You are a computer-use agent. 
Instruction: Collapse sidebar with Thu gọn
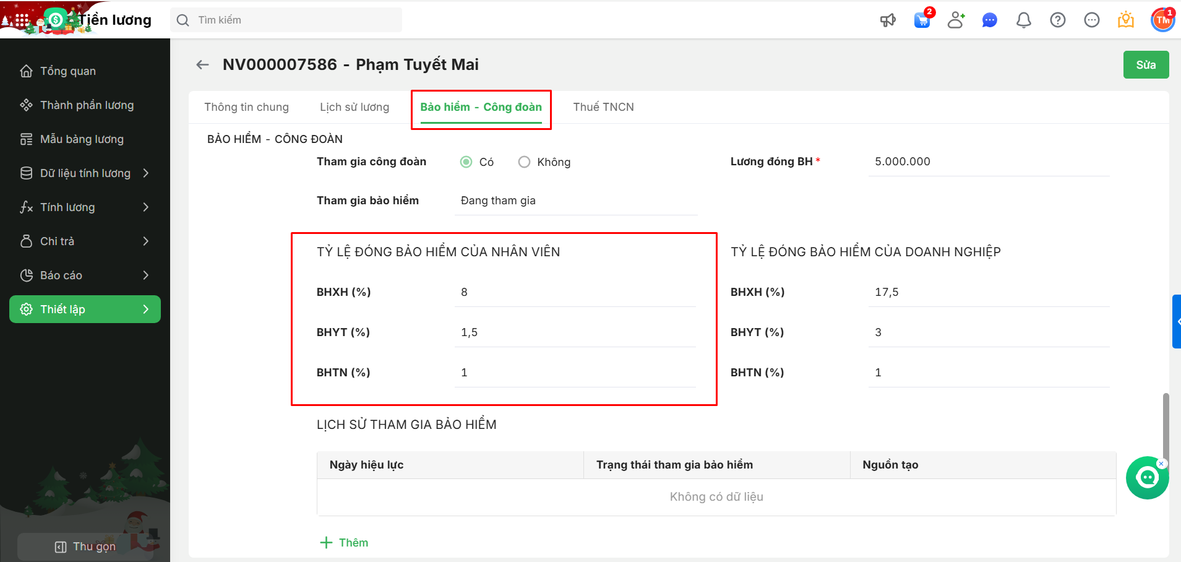85,547
